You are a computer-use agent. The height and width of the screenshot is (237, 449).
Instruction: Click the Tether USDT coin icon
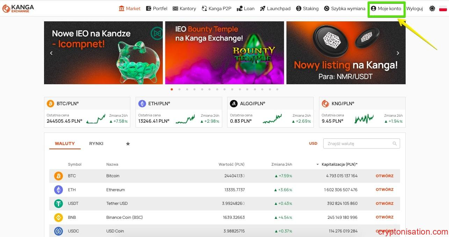tap(58, 203)
